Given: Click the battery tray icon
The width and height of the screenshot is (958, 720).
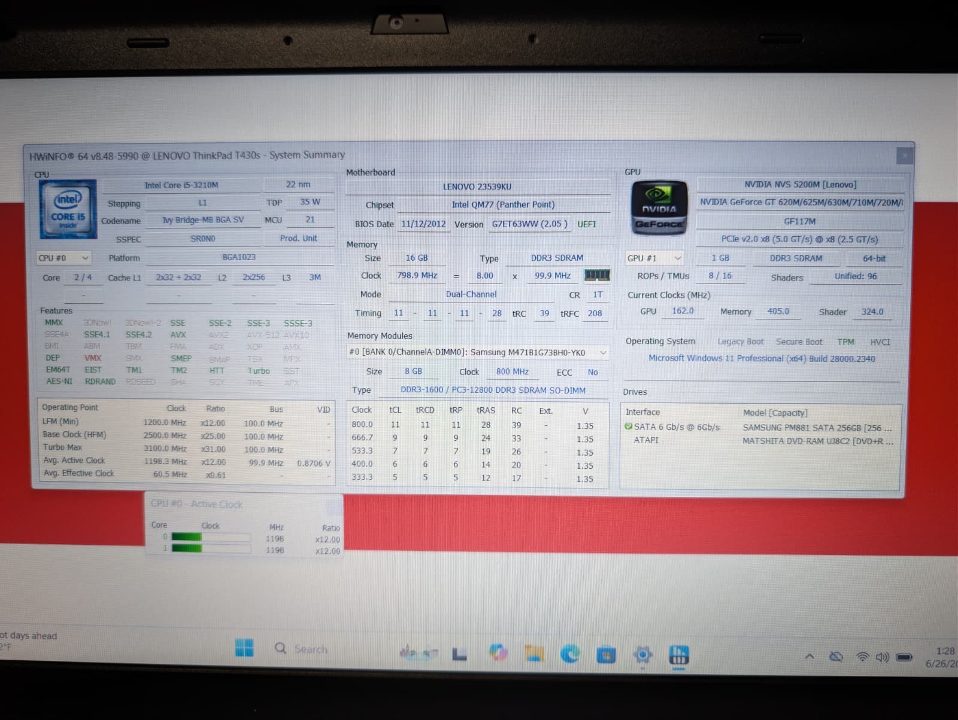Looking at the screenshot, I should [x=904, y=657].
